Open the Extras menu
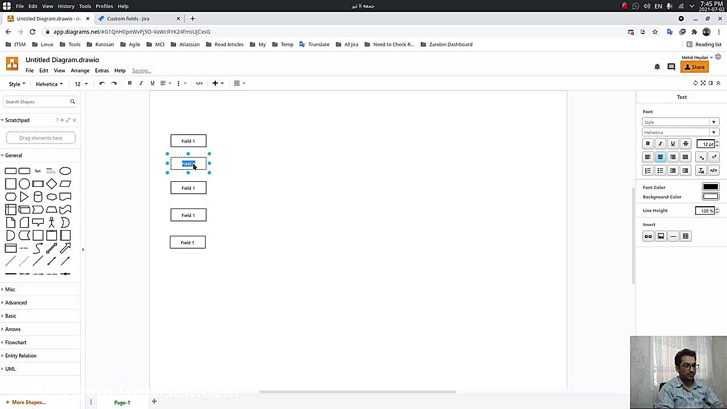This screenshot has width=727, height=409. 102,71
